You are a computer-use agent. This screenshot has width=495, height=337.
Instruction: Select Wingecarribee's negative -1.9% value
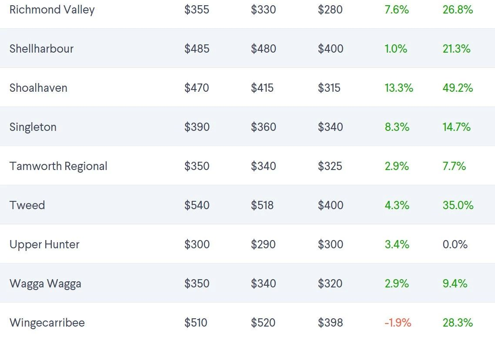click(398, 323)
